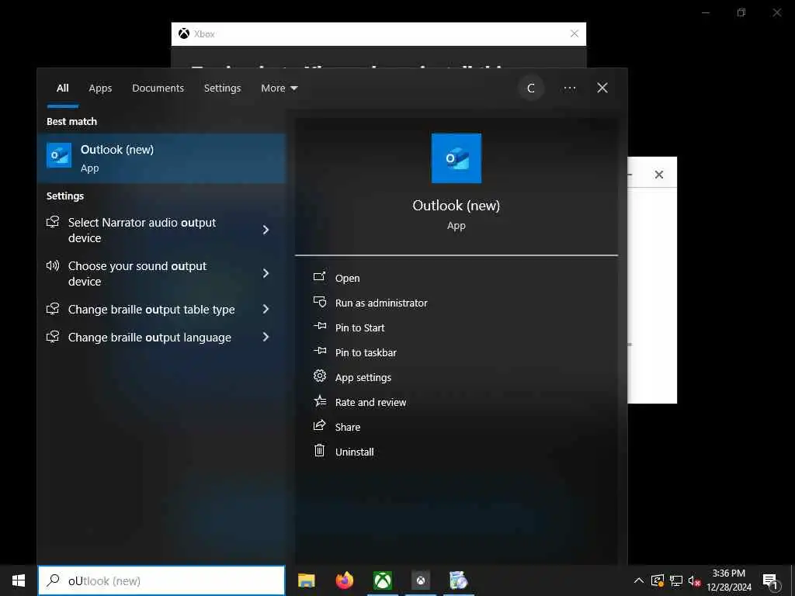The width and height of the screenshot is (795, 596).
Task: Click the Best match heading text
Action: click(71, 122)
